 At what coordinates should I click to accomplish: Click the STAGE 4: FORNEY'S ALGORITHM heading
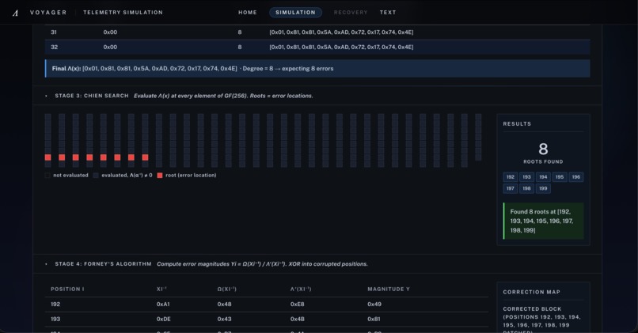[103, 264]
